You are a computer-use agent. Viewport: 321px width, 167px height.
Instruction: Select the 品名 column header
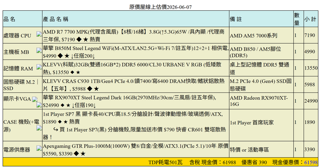coord(9,19)
